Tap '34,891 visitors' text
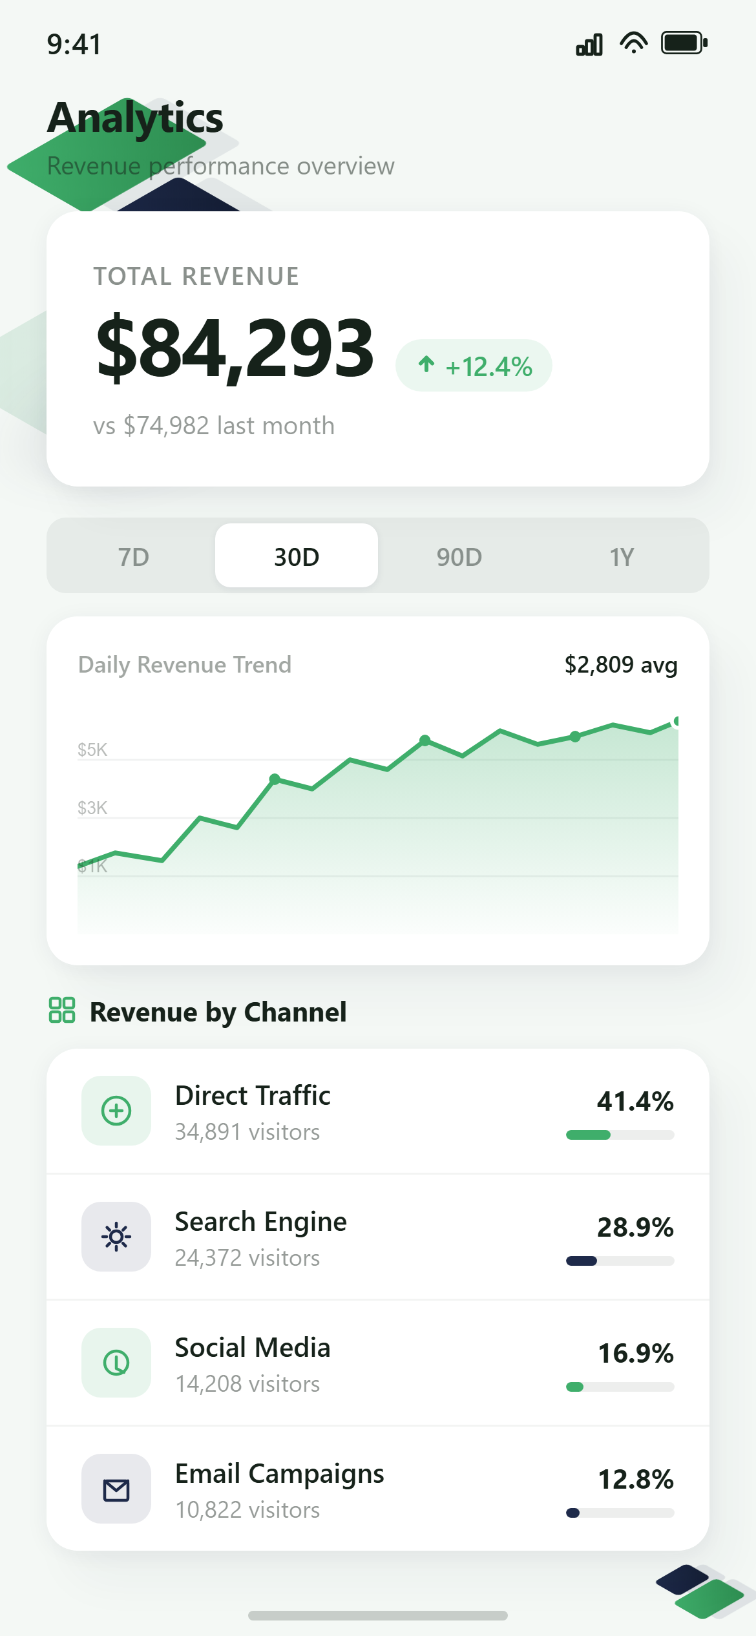Viewport: 756px width, 1636px height. coord(247,1132)
